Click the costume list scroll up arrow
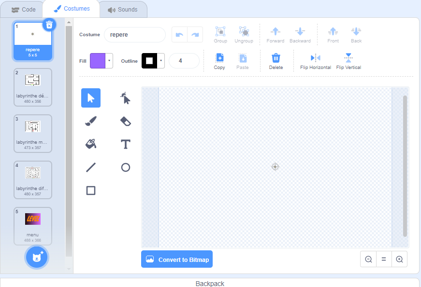The height and width of the screenshot is (287, 421). 69,22
